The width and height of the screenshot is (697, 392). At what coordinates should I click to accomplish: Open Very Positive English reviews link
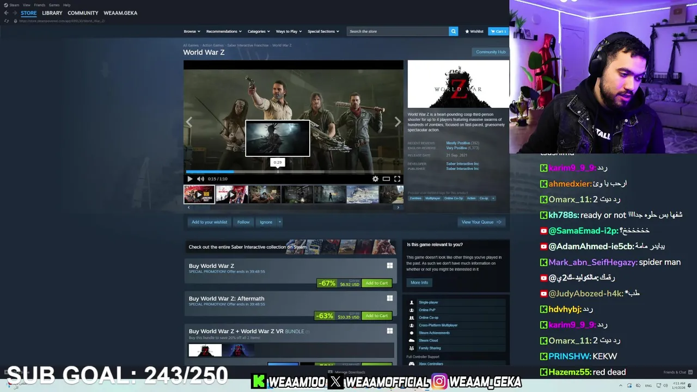[456, 148]
